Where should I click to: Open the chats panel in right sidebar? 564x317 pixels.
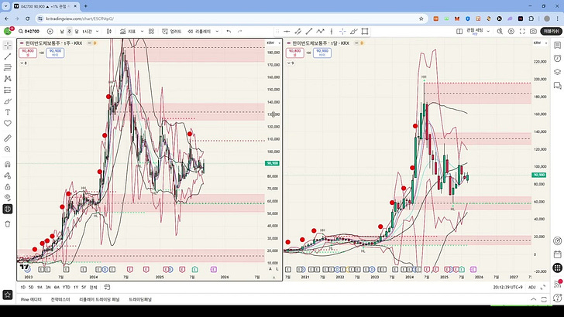[557, 86]
